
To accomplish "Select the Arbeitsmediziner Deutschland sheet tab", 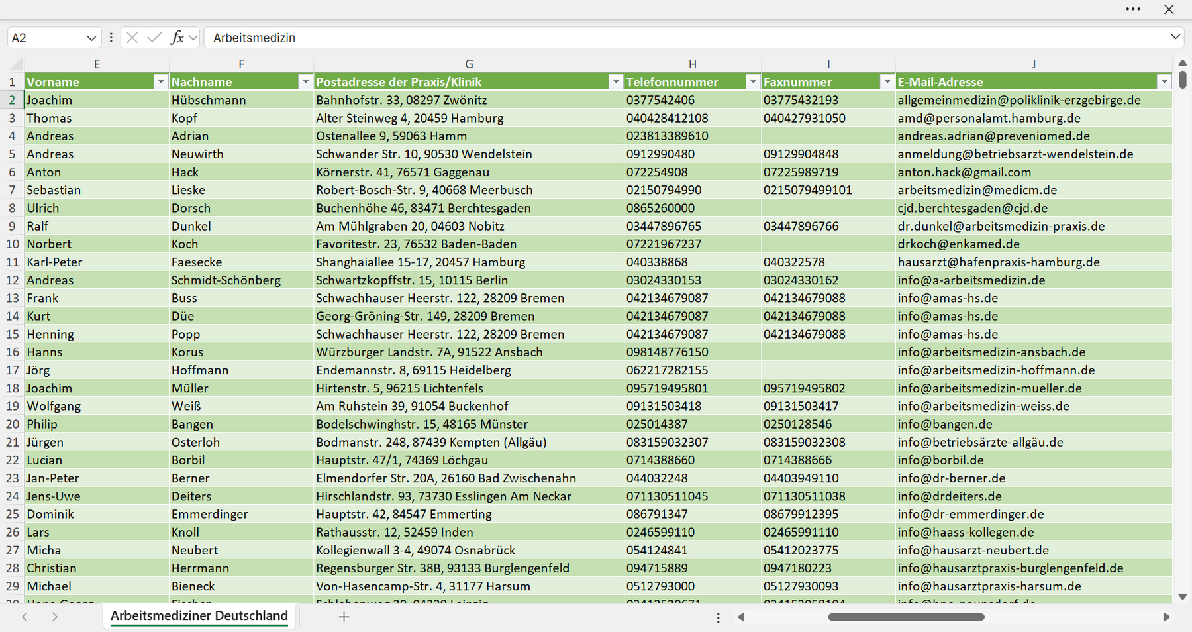I will click(x=199, y=616).
